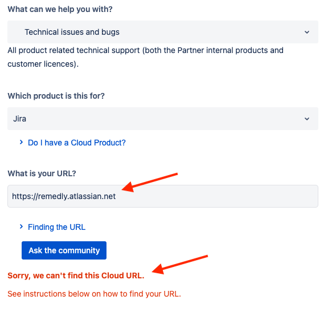Click the chevron icon beside 'Finding the URL'
Screen dimensions: 336x312
(21, 226)
